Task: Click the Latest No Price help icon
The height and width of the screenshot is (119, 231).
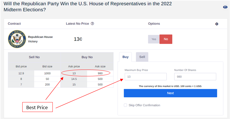Action: (x=92, y=24)
